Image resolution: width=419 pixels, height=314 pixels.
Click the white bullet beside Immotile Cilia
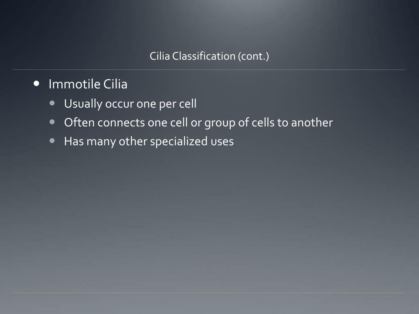pyautogui.click(x=36, y=83)
